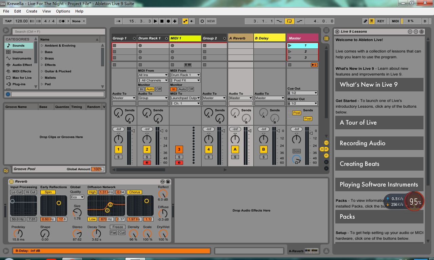434x260 pixels.
Task: Open the Options menu
Action: [63, 11]
